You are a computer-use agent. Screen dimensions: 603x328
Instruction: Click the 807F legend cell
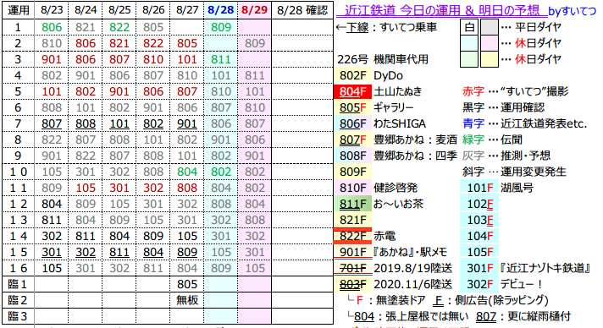[x=352, y=139]
